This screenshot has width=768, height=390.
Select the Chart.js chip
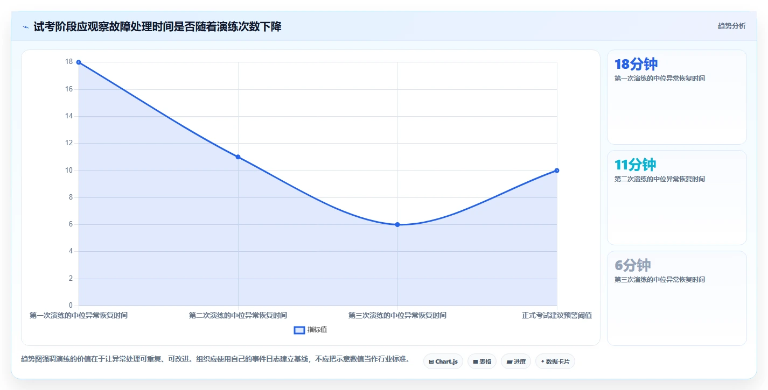pos(443,361)
